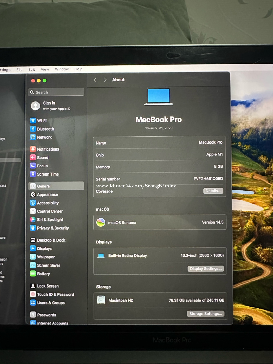Click the Bluetooth label in sidebar
The image size is (273, 364).
coord(45,129)
